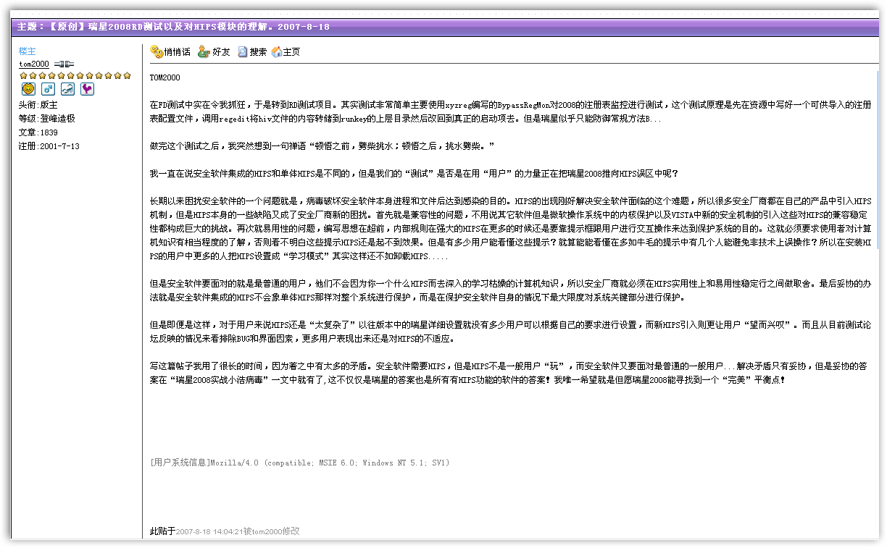This screenshot has width=887, height=548.
Task: Click the 等级:登峰造极 level line
Action: coord(46,119)
